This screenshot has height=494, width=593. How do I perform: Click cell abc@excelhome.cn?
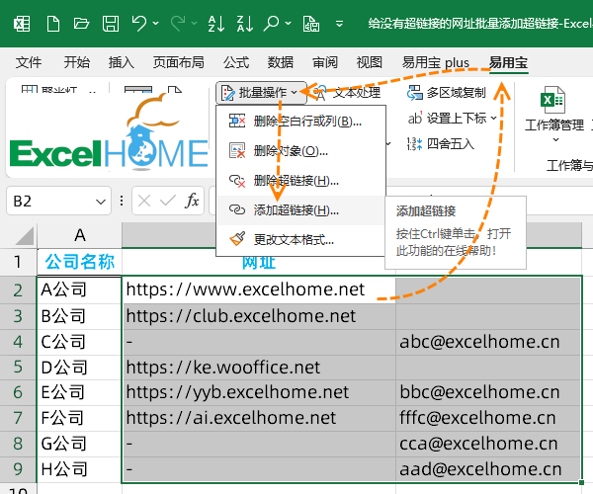[488, 342]
